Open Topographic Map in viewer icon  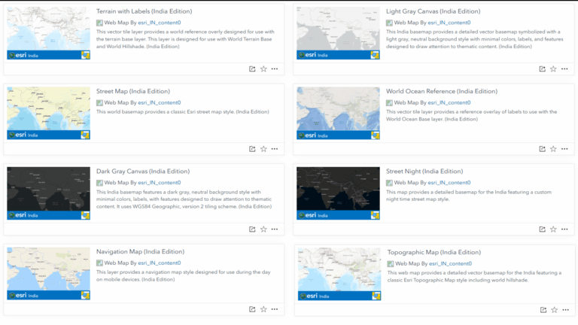click(543, 310)
